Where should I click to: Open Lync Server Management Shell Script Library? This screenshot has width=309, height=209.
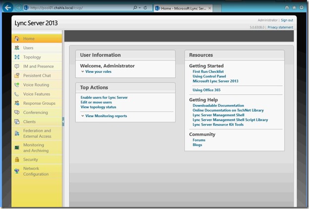point(230,120)
